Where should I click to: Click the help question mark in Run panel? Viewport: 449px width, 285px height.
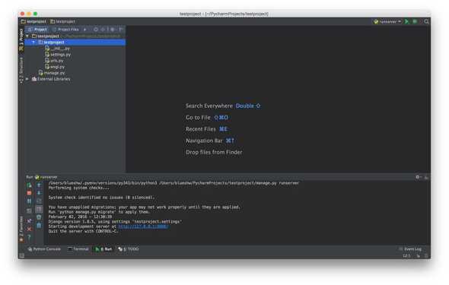[29, 237]
